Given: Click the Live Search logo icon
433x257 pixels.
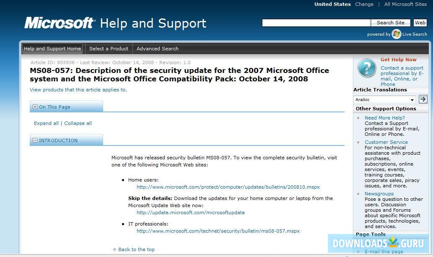Looking at the screenshot, I should pyautogui.click(x=397, y=34).
